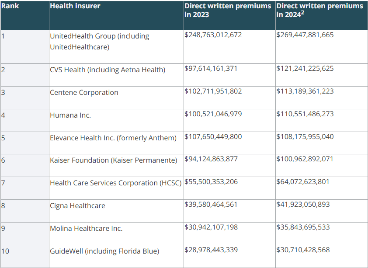Click the $248,763,012,672 premium value
The image size is (368, 268).
pos(213,35)
